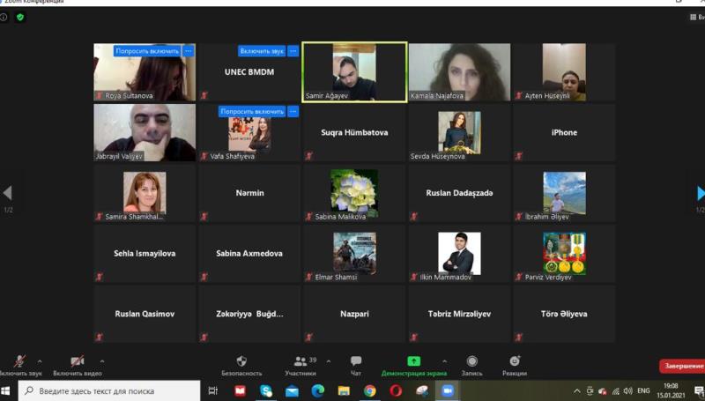This screenshot has height=401, width=705.
Task: Open File Explorer from the taskbar
Action: click(344, 390)
